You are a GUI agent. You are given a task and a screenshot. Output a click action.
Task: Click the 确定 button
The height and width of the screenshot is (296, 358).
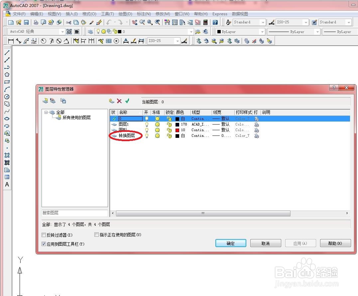tap(231, 243)
